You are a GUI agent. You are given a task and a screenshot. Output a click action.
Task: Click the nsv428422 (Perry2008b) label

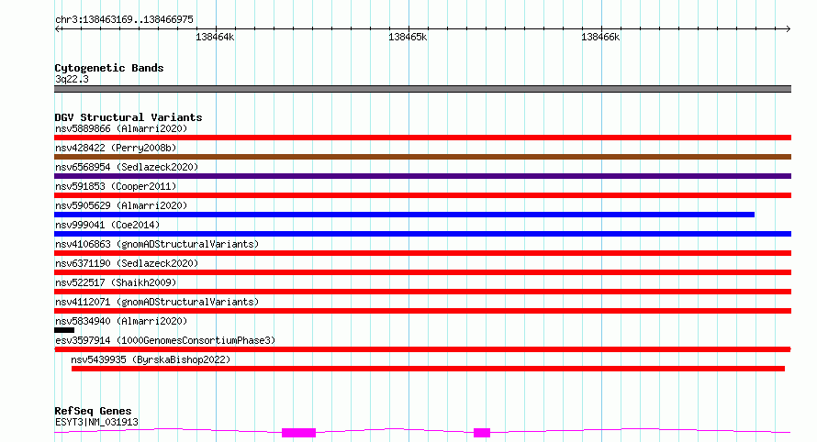pyautogui.click(x=116, y=148)
